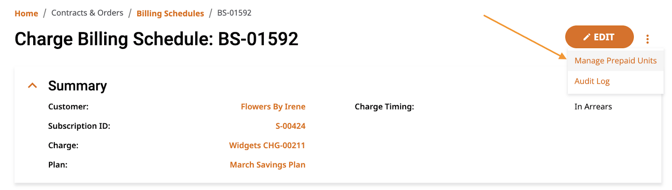Screen dimensions: 672x190
Task: Click the In Arrears charge timing value
Action: click(593, 107)
